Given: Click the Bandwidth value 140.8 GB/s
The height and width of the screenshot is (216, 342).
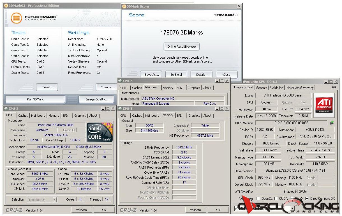Looking at the screenshot, I should point(320,164).
